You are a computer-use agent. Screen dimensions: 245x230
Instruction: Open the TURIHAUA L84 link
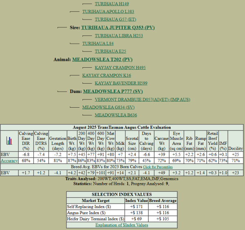[x=98, y=43]
